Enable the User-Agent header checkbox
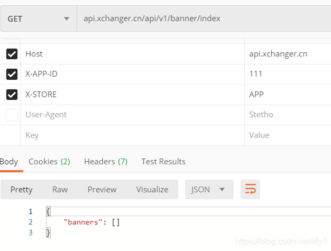This screenshot has height=251, width=331. (12, 115)
